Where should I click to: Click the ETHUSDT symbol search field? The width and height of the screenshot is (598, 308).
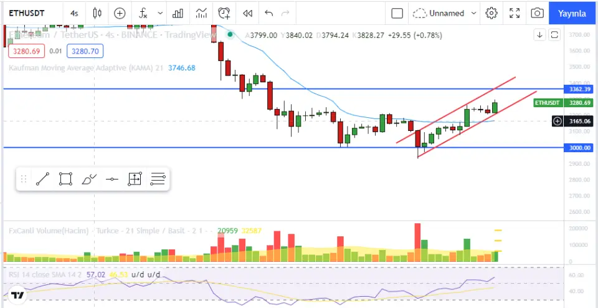tap(31, 13)
